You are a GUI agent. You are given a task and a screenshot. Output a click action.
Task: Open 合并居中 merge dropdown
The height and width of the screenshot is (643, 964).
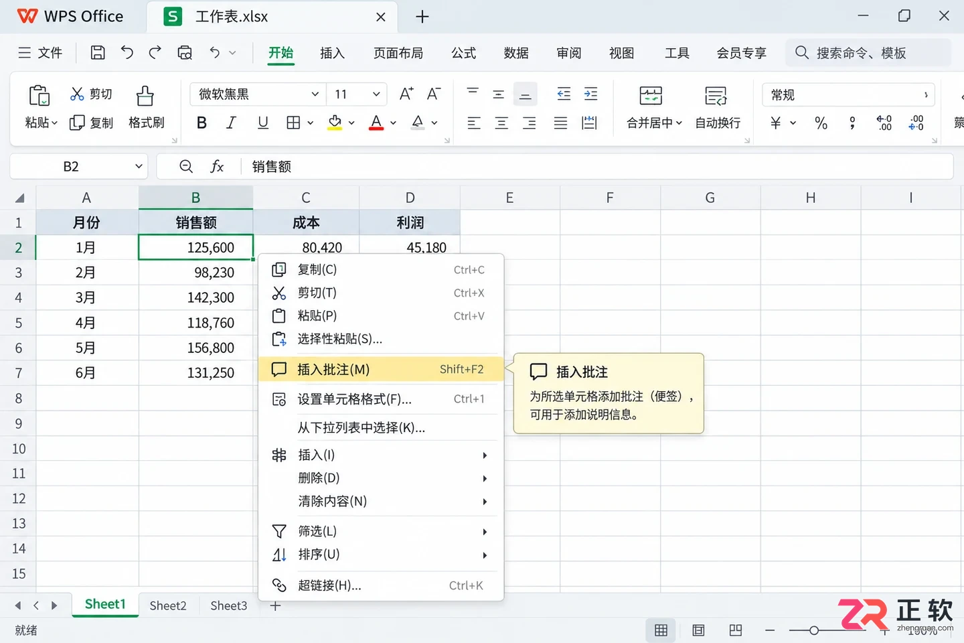pos(679,123)
